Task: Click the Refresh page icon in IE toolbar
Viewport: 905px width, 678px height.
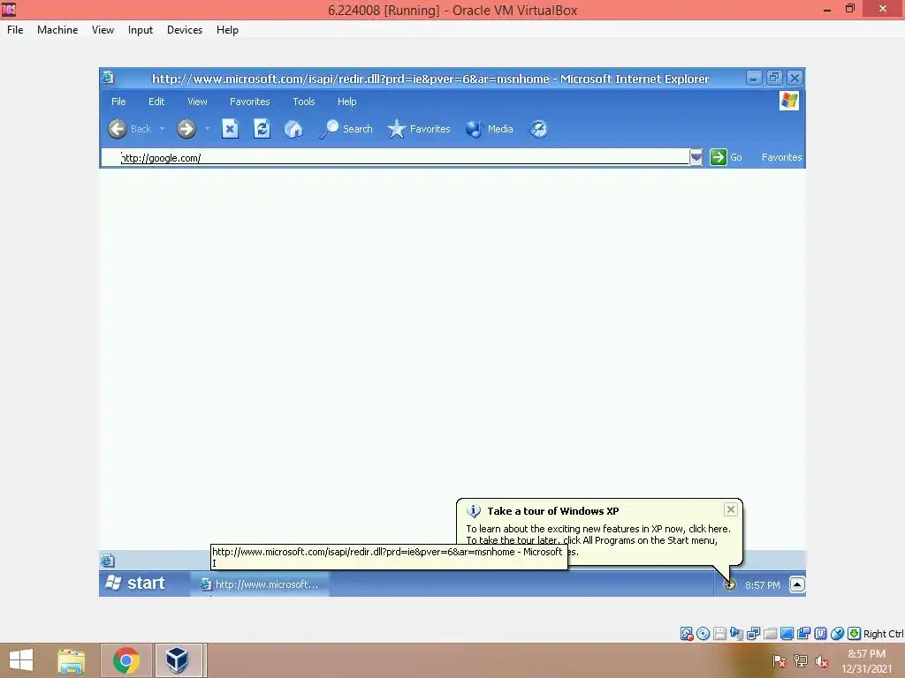Action: [x=262, y=129]
